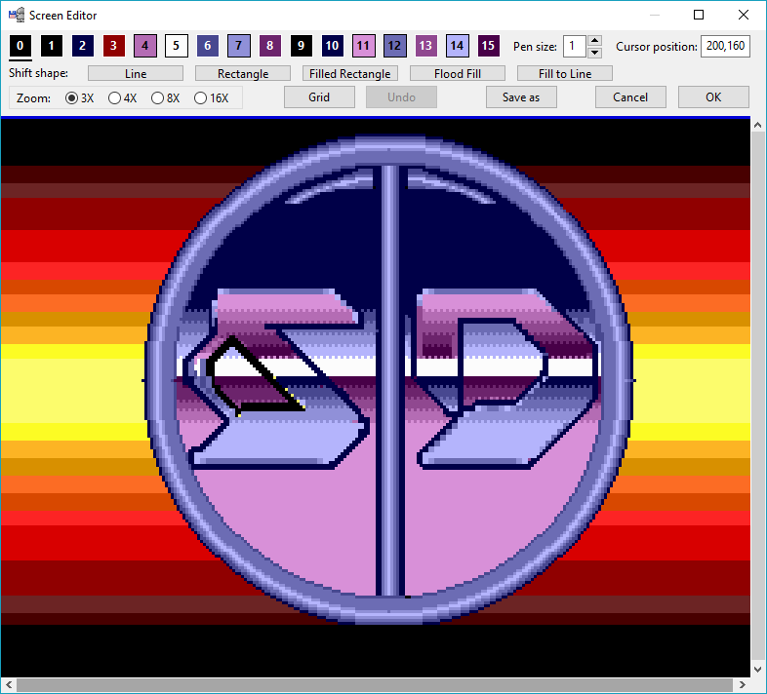Pick the dark red color 3
The width and height of the screenshot is (767, 694).
click(x=113, y=46)
